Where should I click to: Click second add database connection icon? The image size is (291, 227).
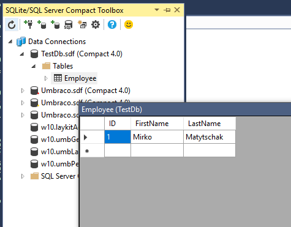tap(55, 24)
